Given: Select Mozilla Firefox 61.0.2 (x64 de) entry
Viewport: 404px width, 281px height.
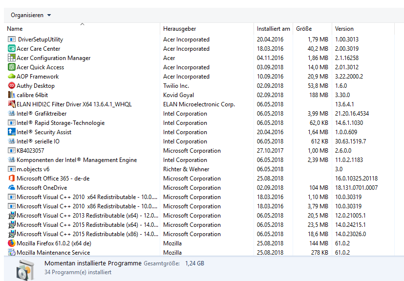Looking at the screenshot, I should click(x=54, y=243).
